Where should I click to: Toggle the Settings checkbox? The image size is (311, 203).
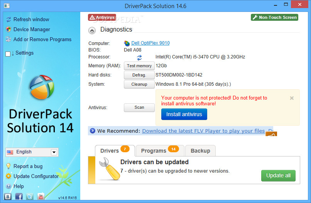pos(8,54)
